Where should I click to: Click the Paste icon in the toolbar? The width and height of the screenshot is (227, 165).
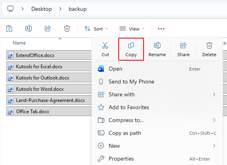coord(9,29)
